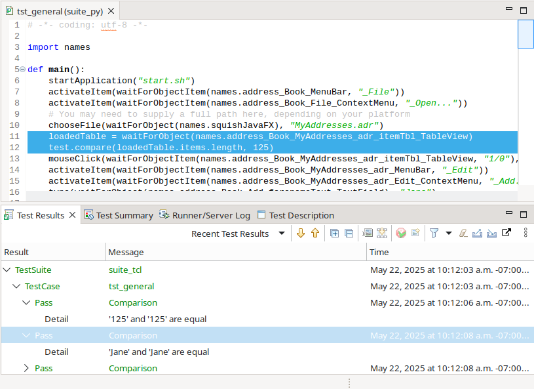Click the open in external window icon
The height and width of the screenshot is (389, 534).
pyautogui.click(x=506, y=233)
